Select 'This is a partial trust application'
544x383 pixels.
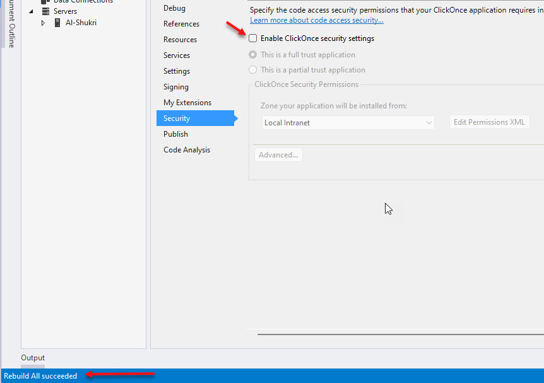point(253,70)
